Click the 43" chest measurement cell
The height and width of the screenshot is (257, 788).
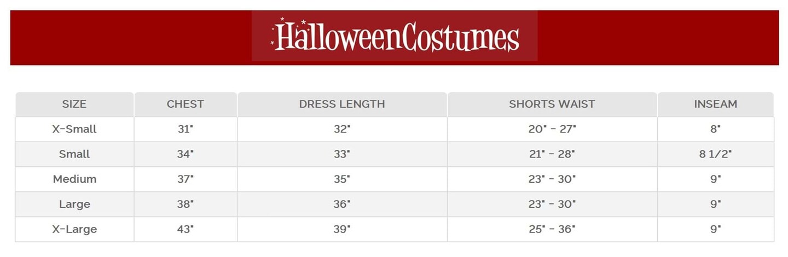(185, 229)
